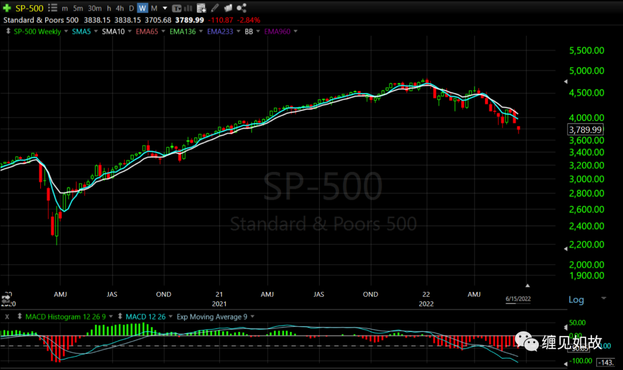
Task: Click the 3705.68 low value in header
Action: pos(158,20)
